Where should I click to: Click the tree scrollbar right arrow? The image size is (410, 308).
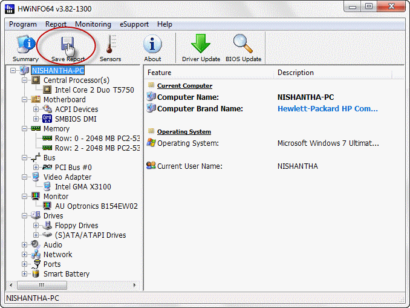click(135, 285)
